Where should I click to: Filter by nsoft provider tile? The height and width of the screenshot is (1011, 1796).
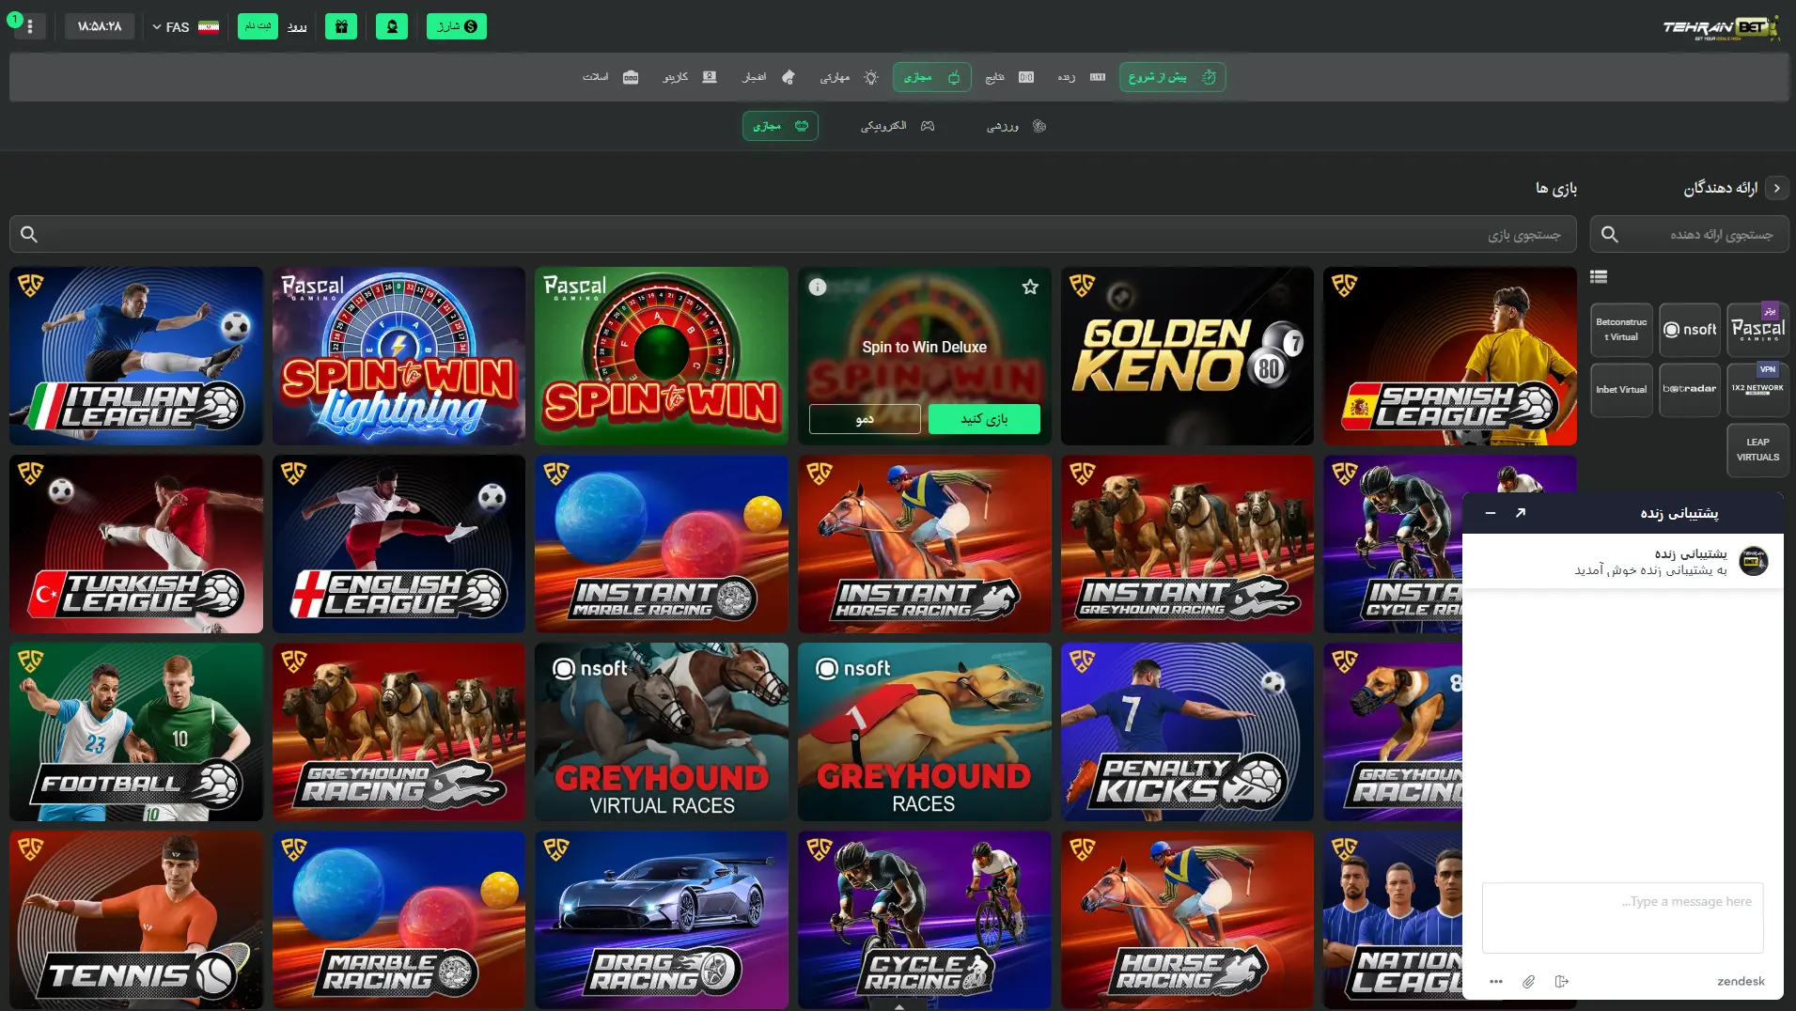(1690, 330)
